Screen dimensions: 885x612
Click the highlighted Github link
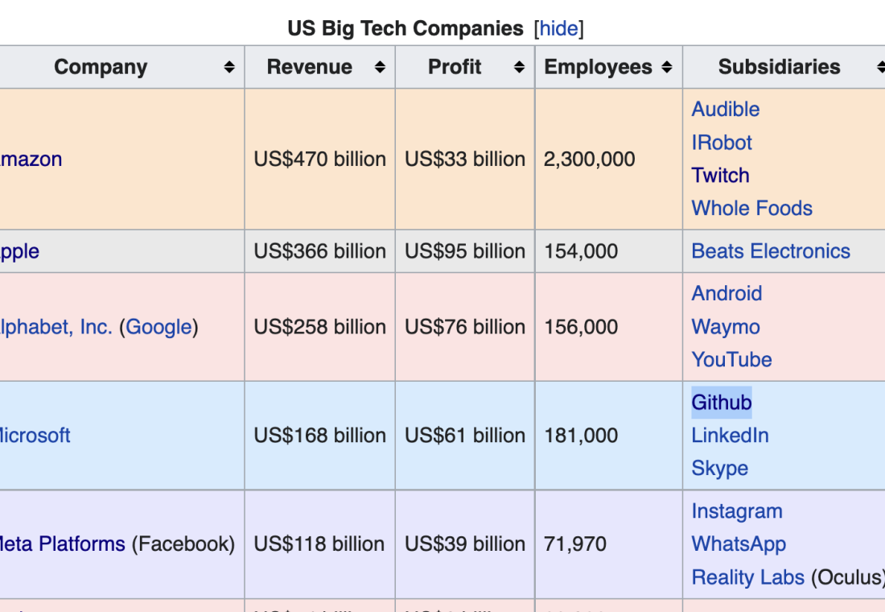[722, 403]
